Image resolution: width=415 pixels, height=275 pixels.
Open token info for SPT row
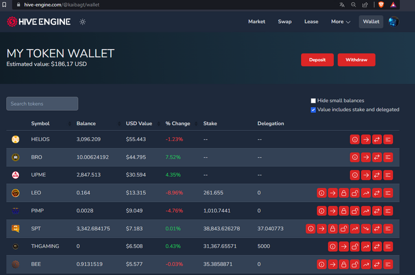pyautogui.click(x=311, y=229)
